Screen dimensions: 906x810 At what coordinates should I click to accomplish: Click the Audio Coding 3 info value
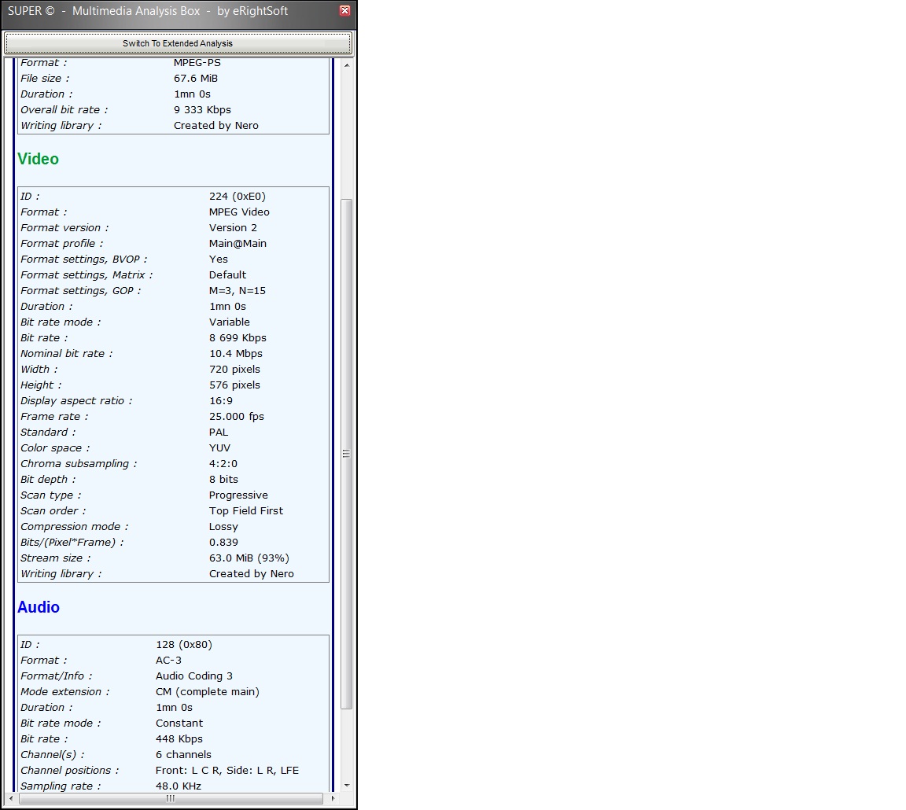194,676
